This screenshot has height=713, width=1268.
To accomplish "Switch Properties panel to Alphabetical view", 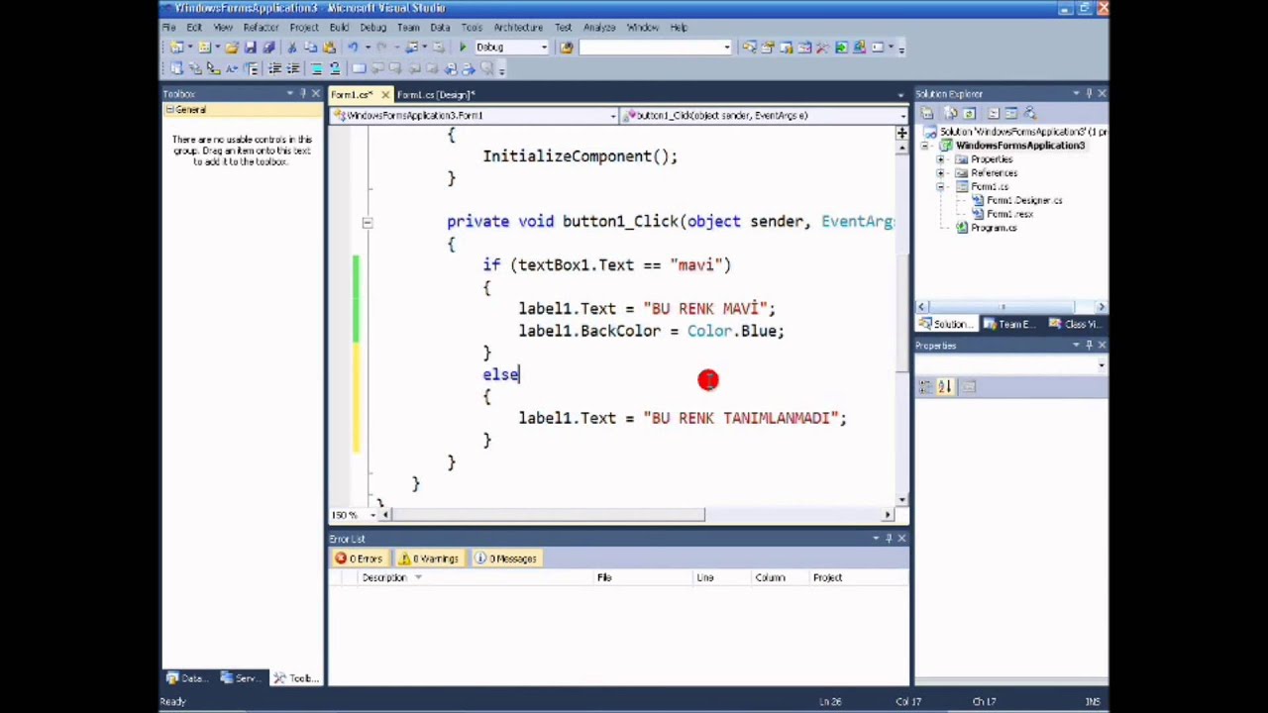I will click(x=945, y=387).
